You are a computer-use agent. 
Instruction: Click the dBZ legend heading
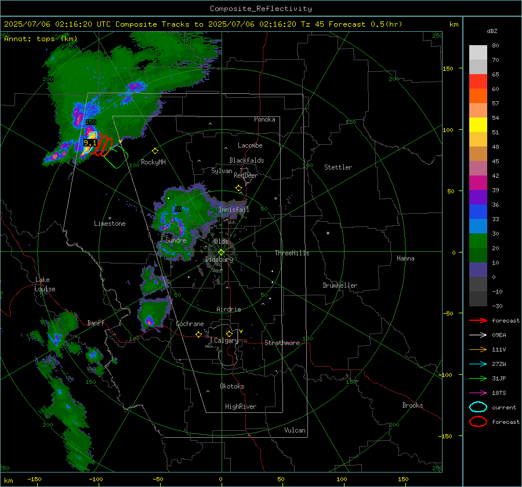(x=492, y=31)
